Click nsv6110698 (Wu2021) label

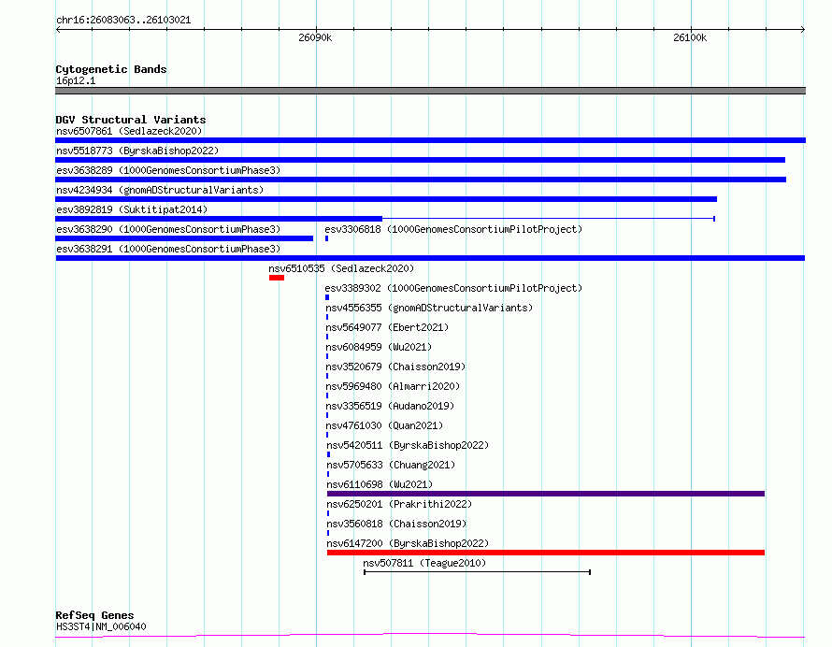pyautogui.click(x=380, y=484)
